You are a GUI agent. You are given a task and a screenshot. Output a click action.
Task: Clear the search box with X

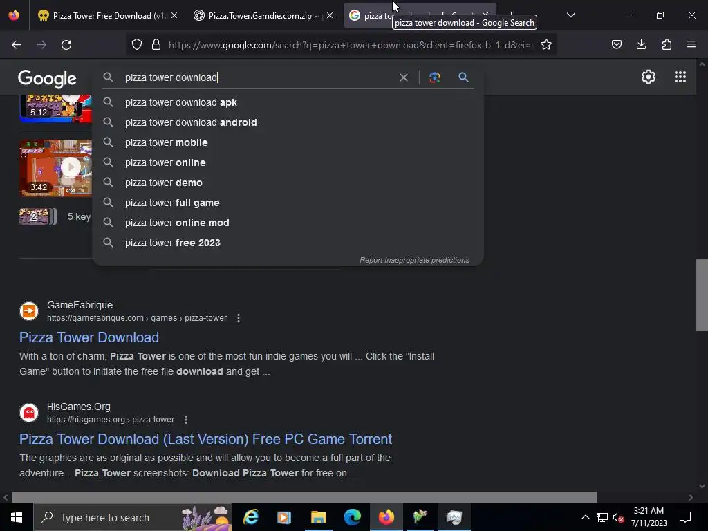404,77
